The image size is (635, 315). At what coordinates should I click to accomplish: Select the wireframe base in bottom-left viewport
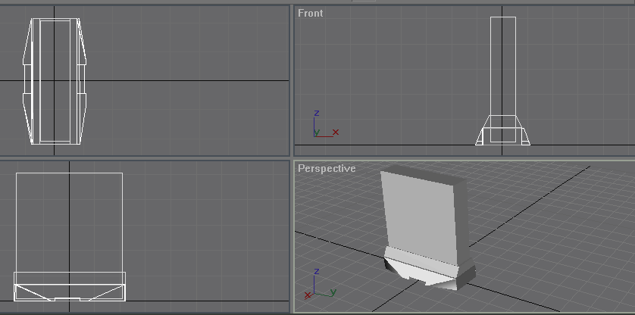(69, 286)
